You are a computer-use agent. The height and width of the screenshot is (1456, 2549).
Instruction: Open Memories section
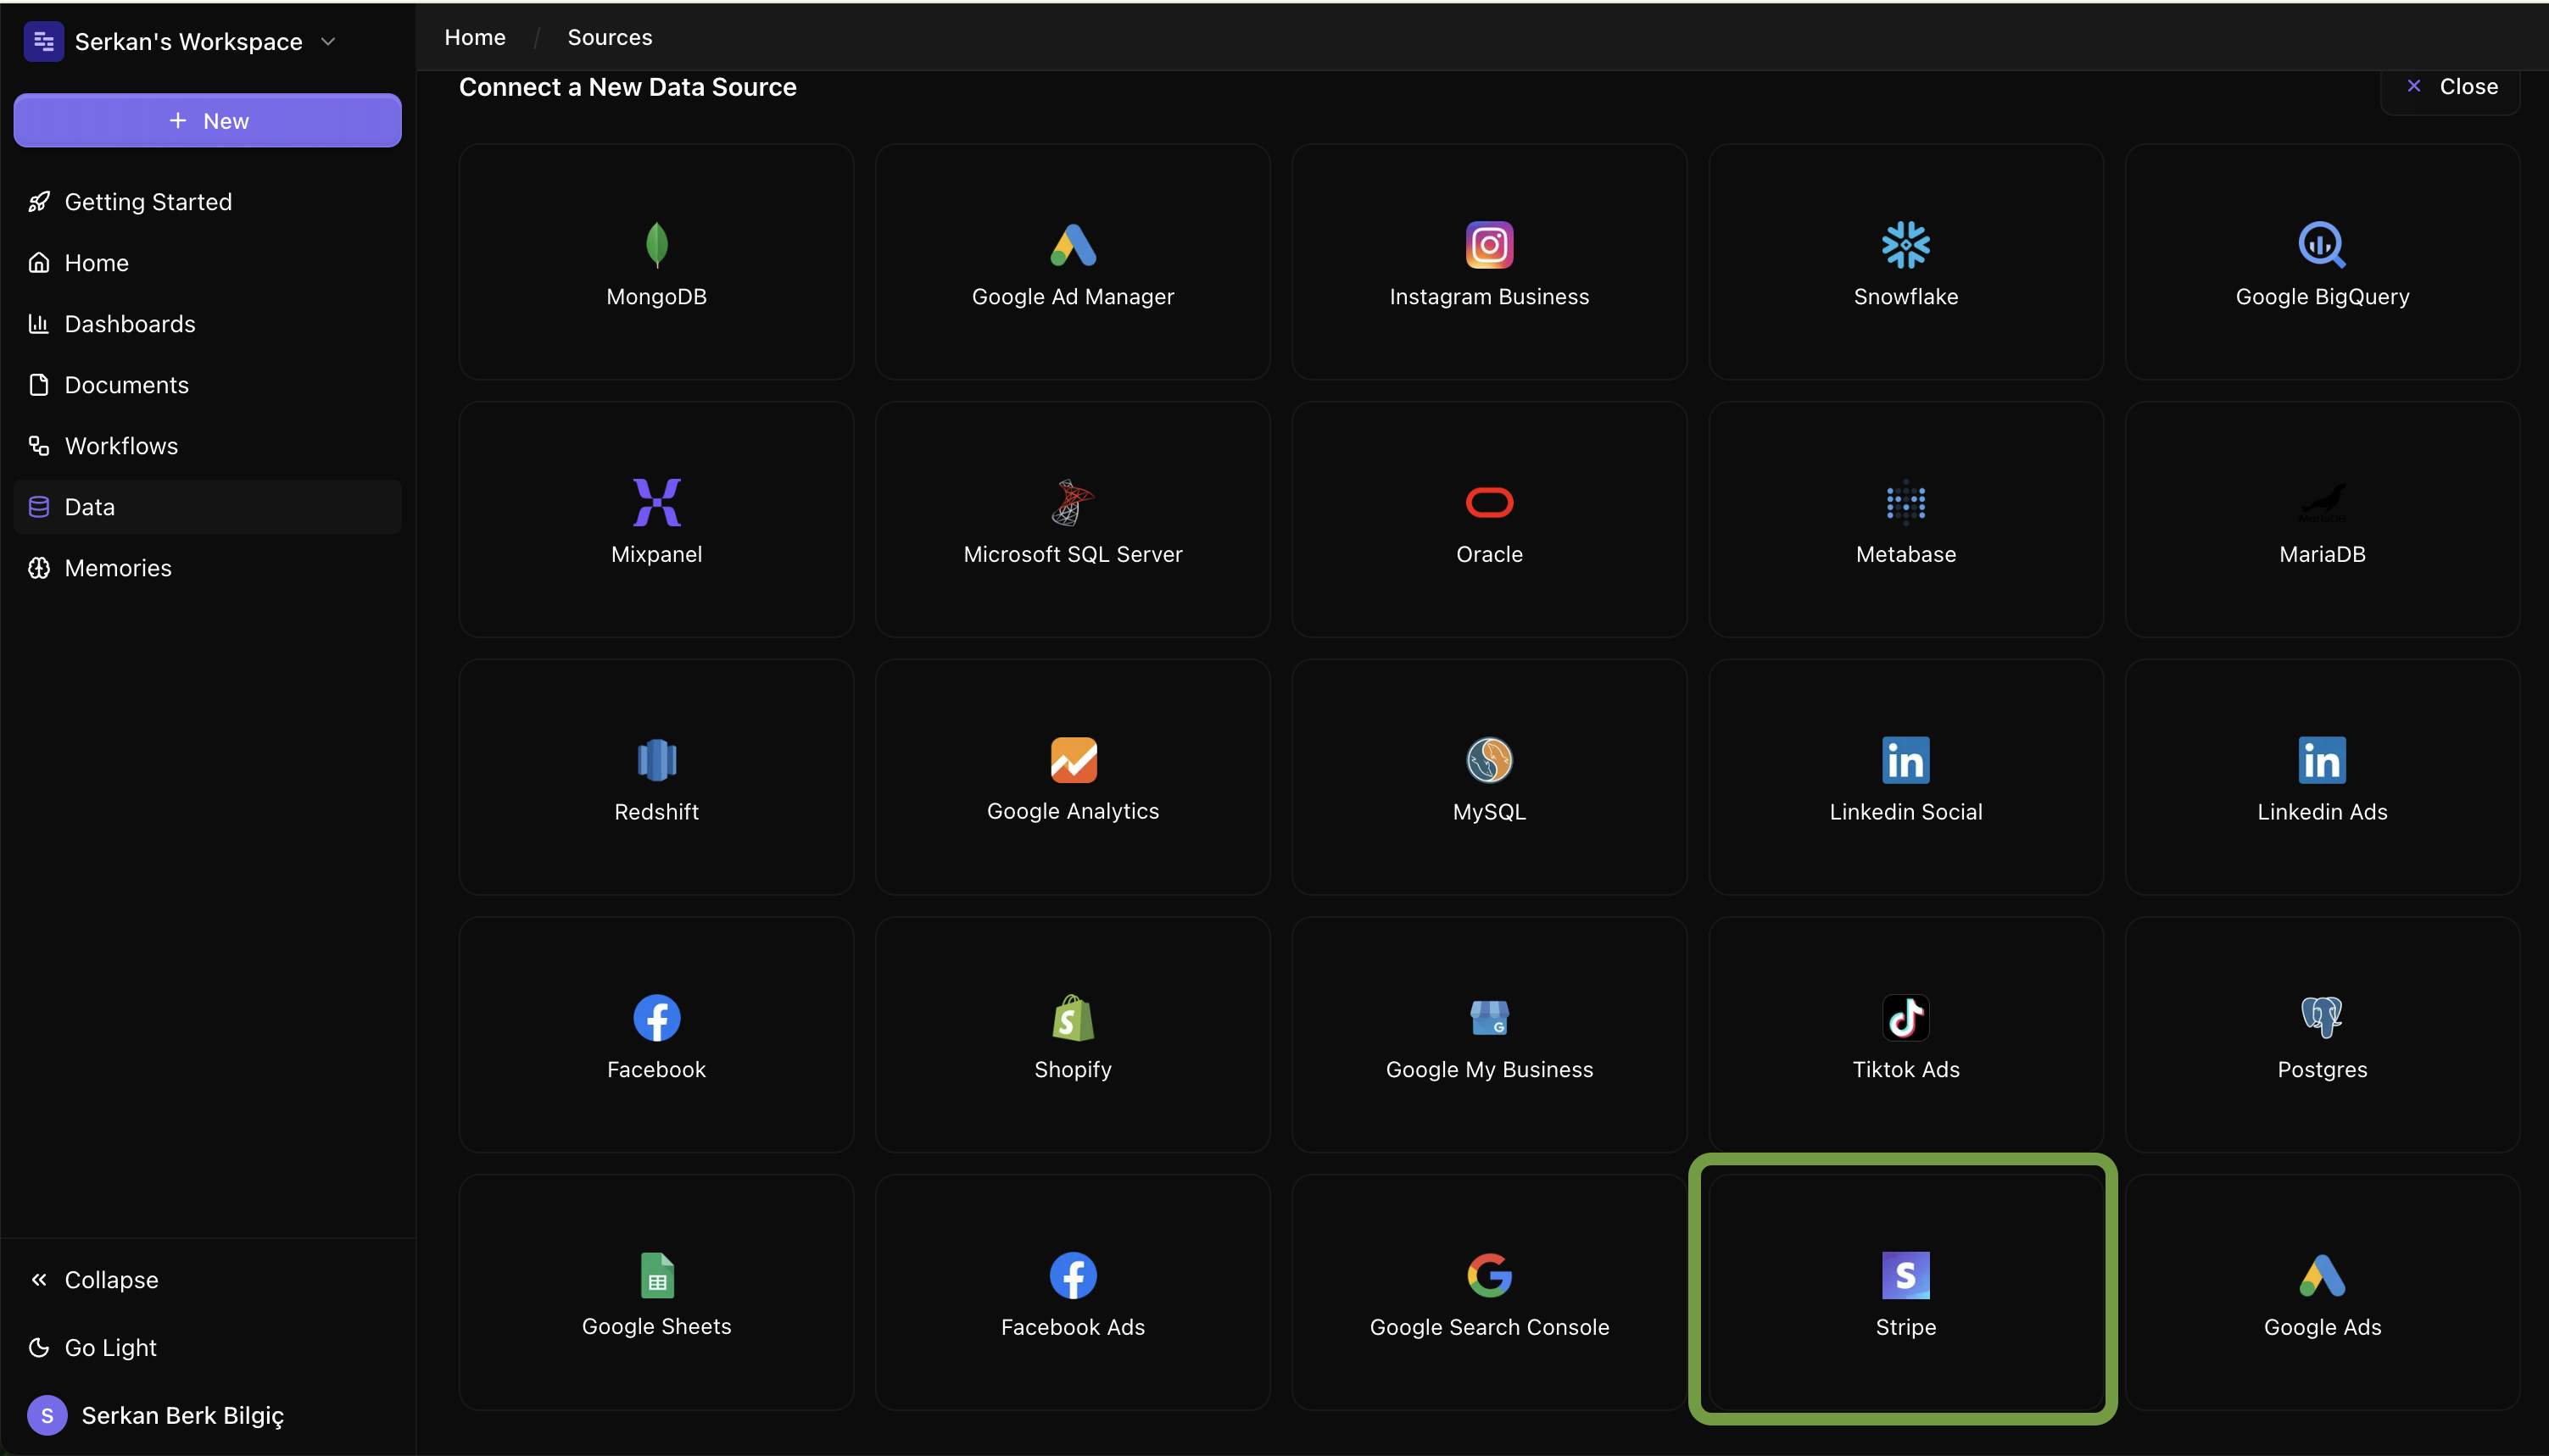[207, 567]
